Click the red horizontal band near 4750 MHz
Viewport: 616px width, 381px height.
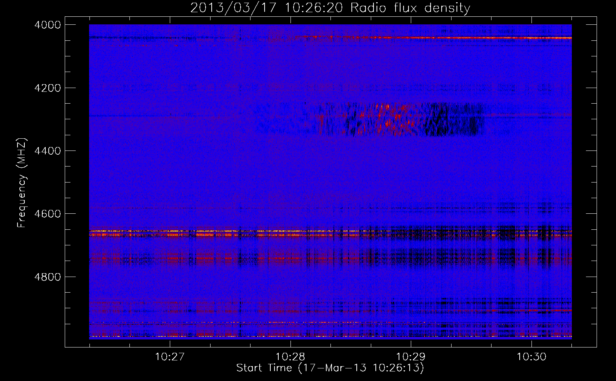pyautogui.click(x=330, y=259)
